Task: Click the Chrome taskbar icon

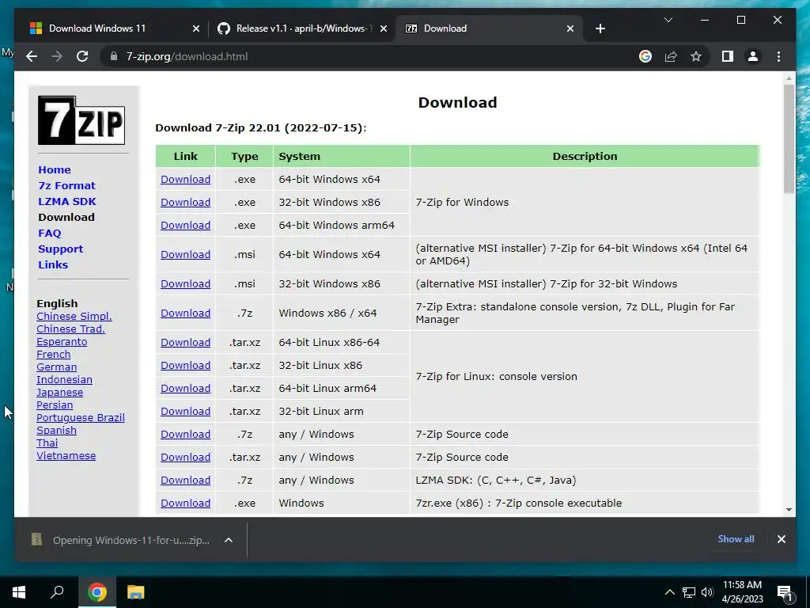Action: pyautogui.click(x=97, y=592)
